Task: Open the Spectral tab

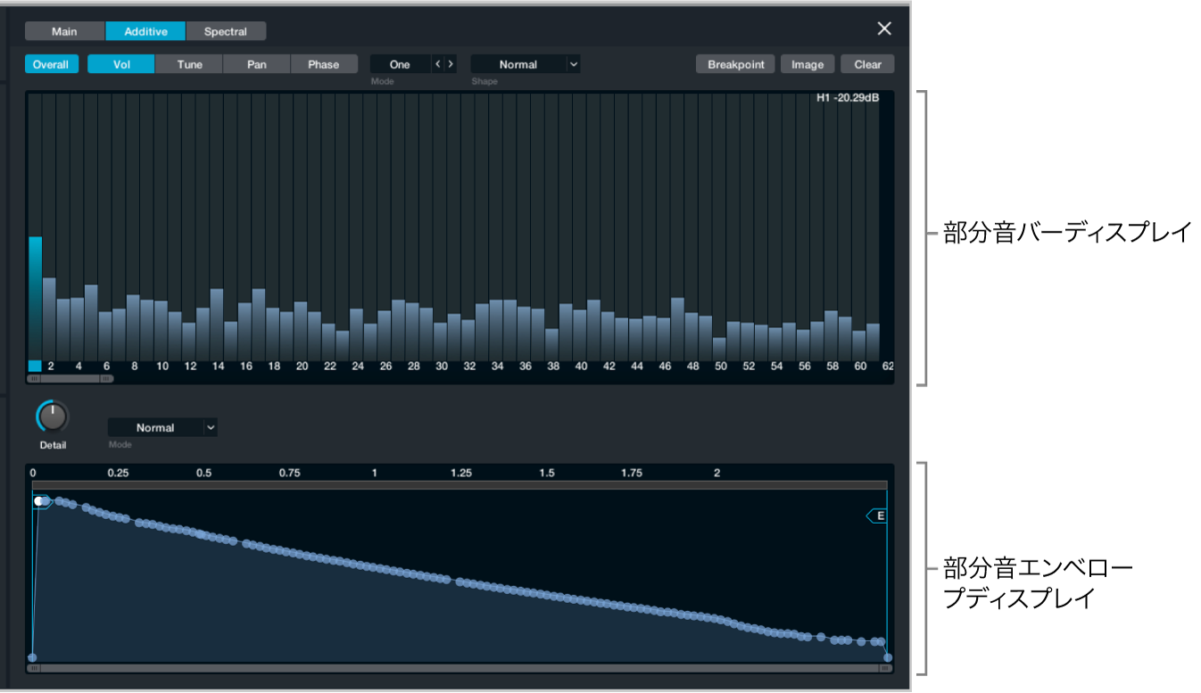Action: click(226, 31)
